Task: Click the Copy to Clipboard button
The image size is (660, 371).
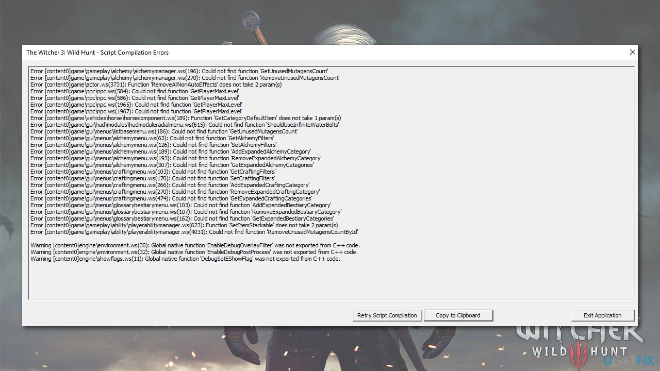Action: point(458,315)
